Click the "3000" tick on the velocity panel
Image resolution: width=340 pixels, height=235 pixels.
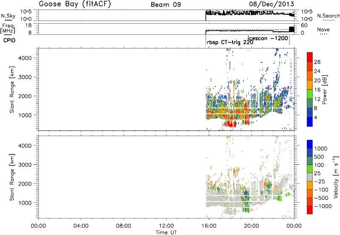25,165
